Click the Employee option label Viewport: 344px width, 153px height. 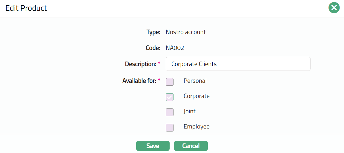196,126
